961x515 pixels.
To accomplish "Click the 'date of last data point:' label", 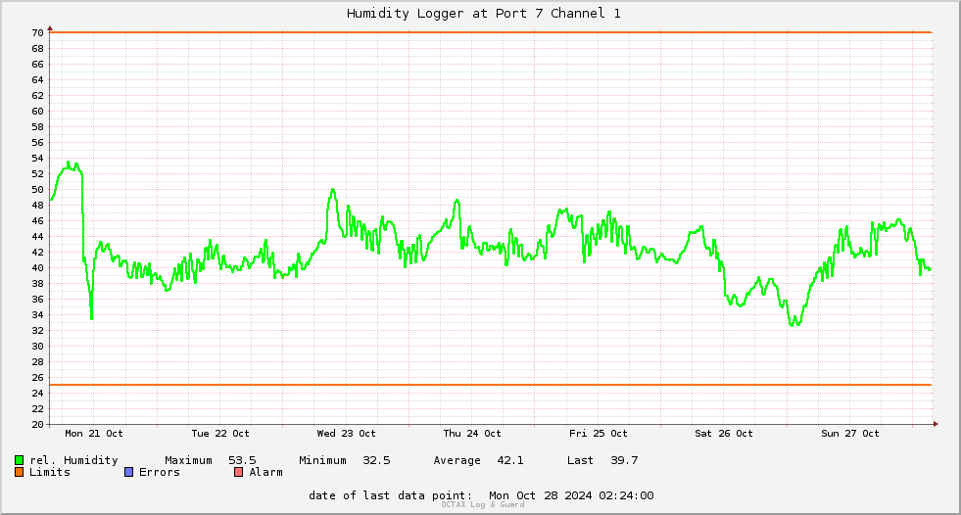I will pos(391,495).
